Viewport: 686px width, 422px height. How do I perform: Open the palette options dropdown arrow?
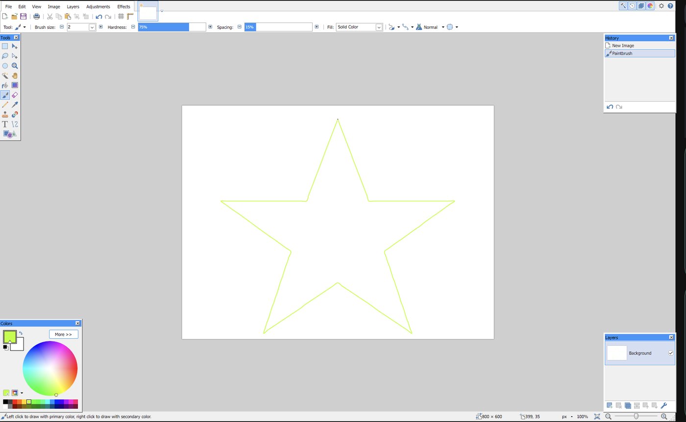22,393
